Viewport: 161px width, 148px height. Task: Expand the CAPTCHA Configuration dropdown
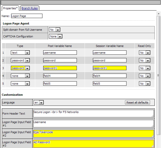(x=56, y=36)
